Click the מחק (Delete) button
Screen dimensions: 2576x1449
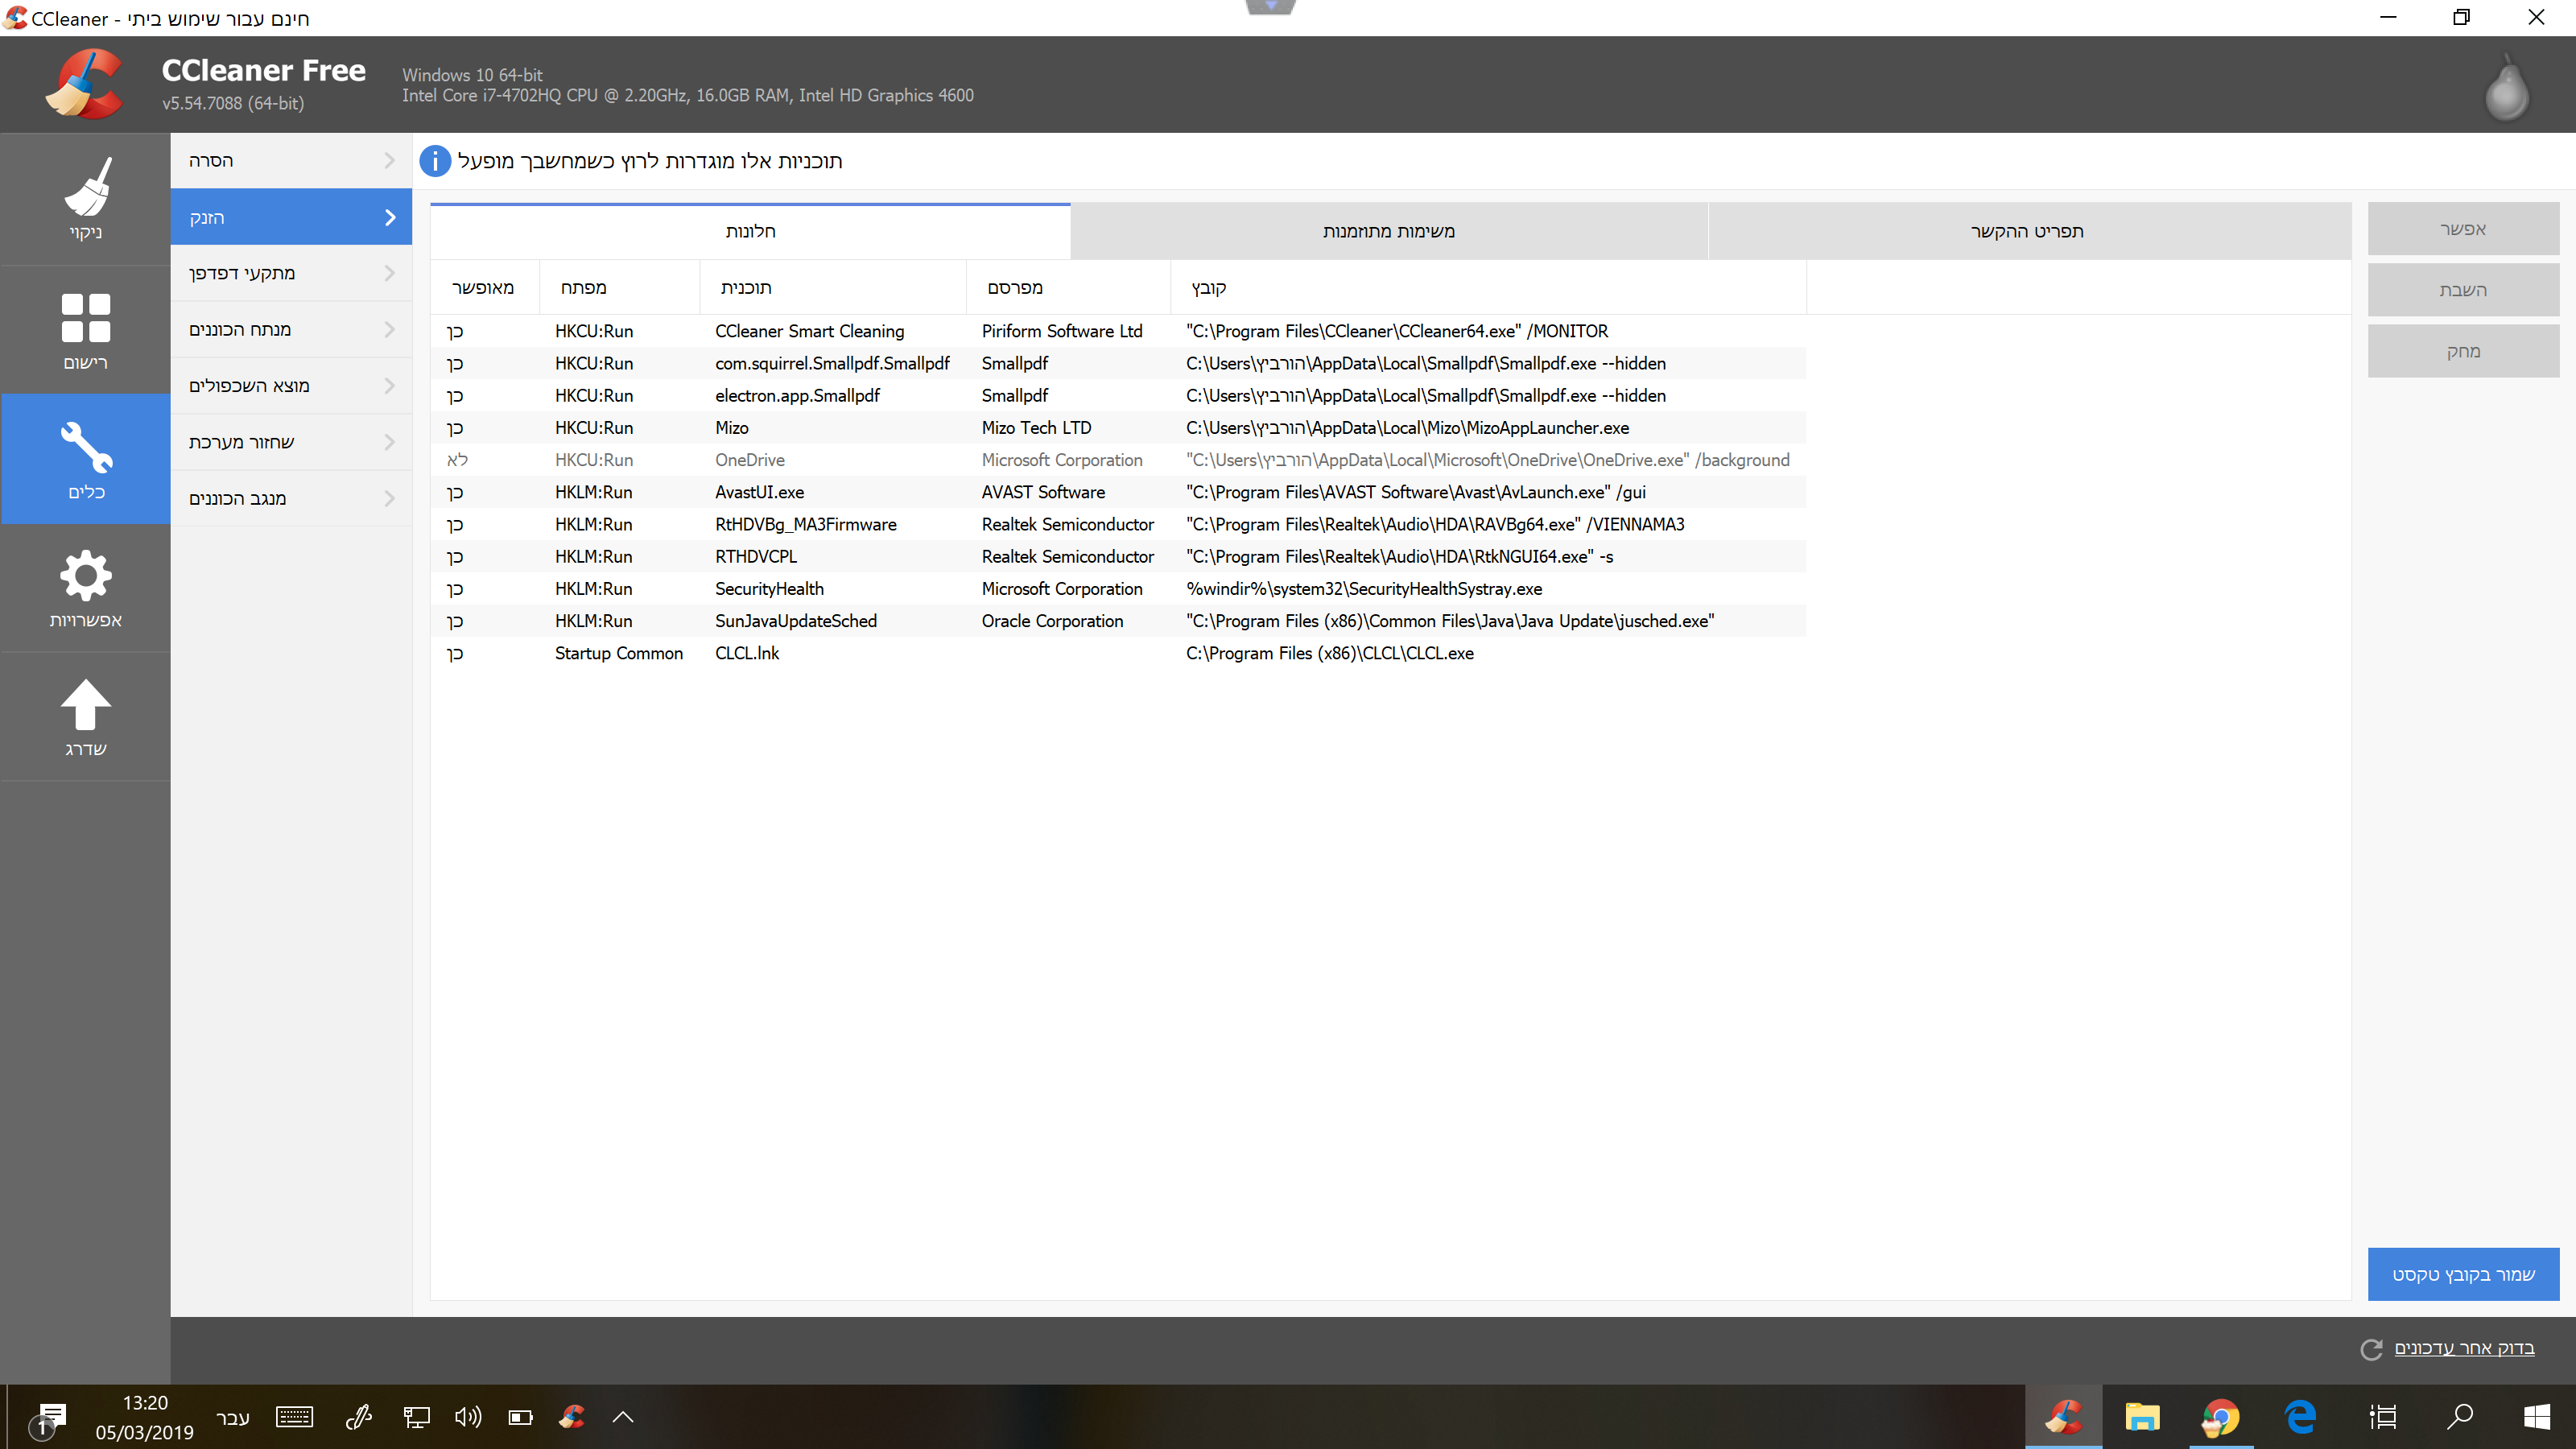[x=2463, y=351]
